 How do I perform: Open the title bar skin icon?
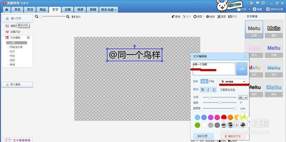click(251, 3)
